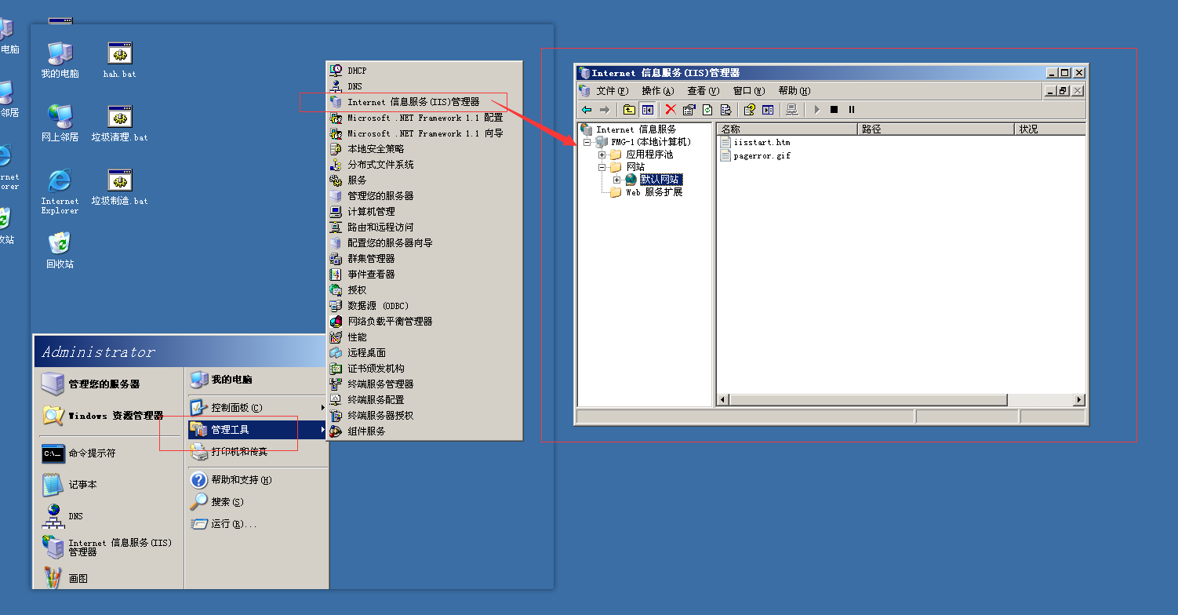Select the iisstart.htm file in the list
1178x615 pixels.
tap(755, 142)
